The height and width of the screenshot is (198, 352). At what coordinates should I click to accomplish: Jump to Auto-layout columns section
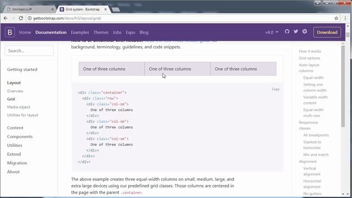(x=309, y=68)
